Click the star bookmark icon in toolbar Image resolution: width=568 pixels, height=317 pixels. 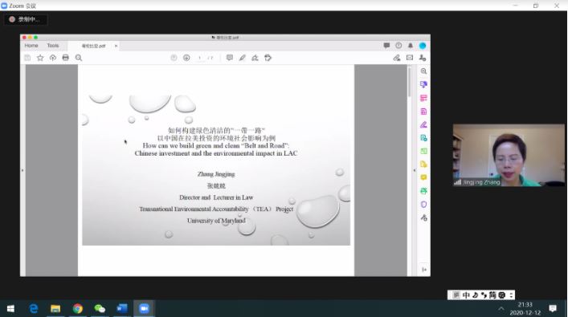pos(40,58)
